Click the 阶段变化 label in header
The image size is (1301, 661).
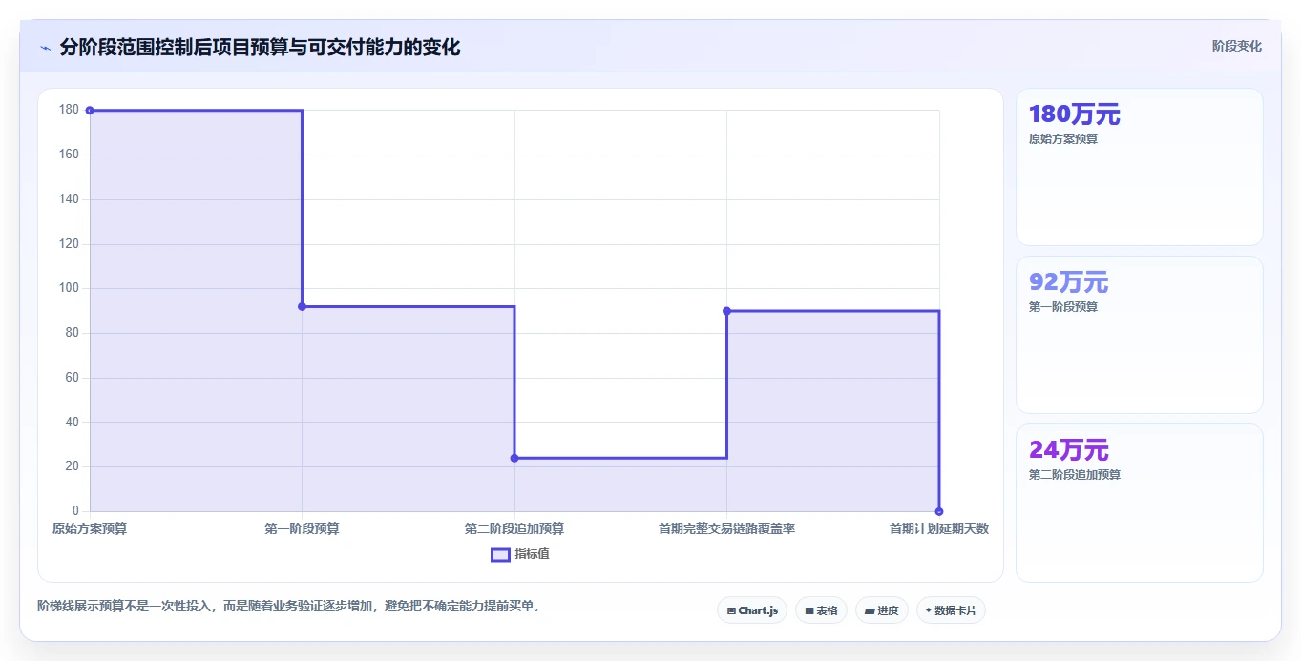(x=1236, y=46)
